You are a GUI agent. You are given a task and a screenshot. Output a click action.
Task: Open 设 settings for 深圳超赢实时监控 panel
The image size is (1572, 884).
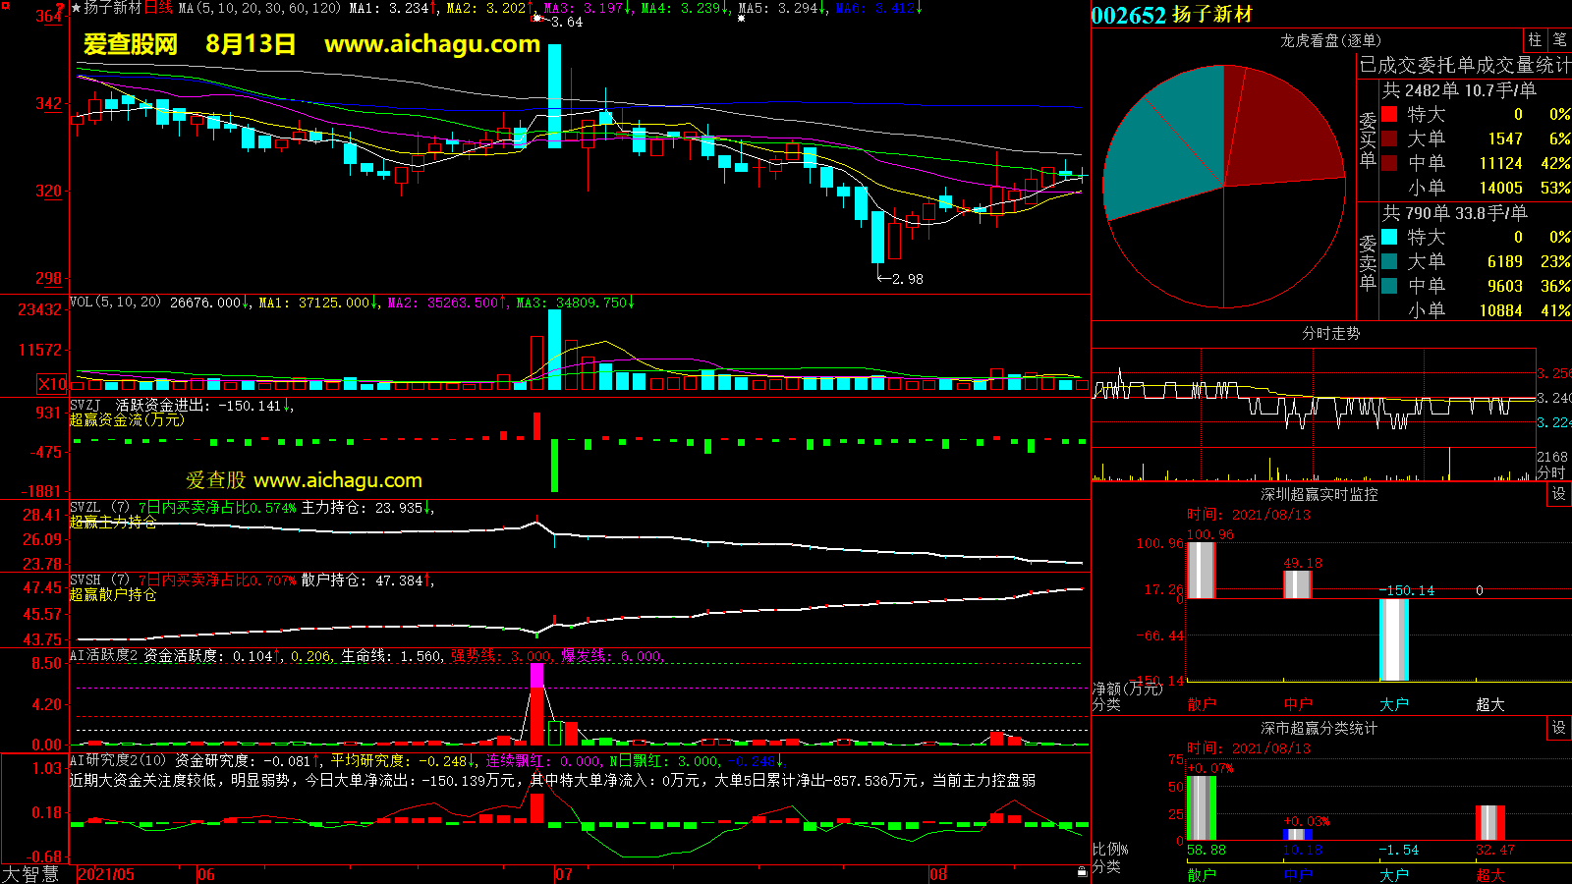click(x=1559, y=494)
